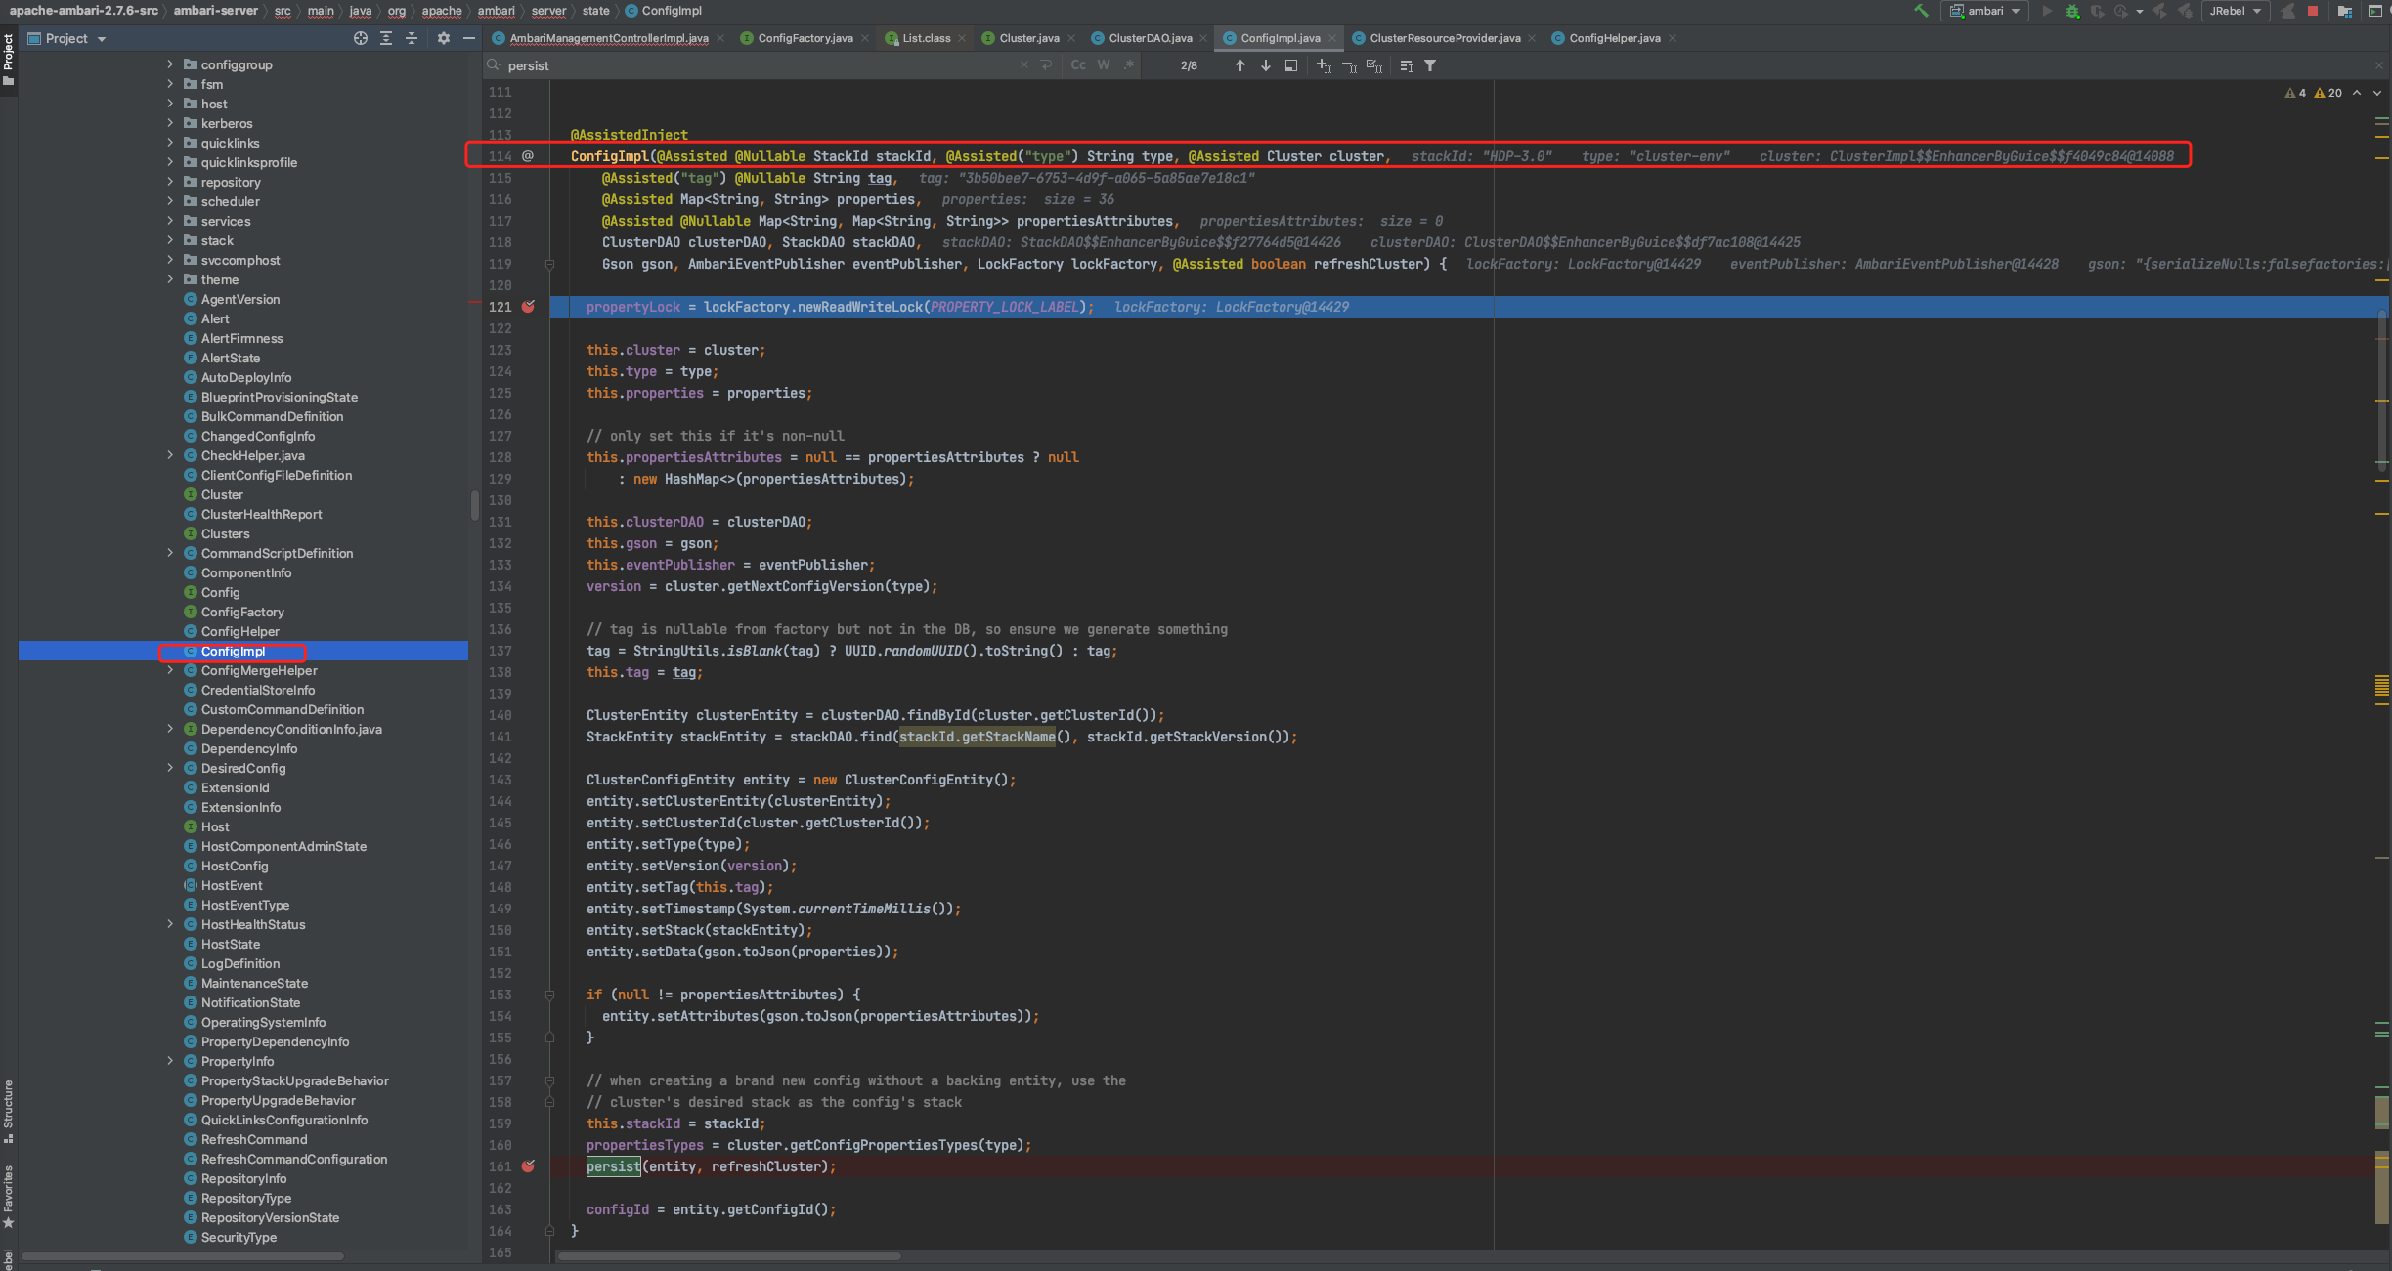
Task: Close the search bar
Action: pyautogui.click(x=2378, y=65)
